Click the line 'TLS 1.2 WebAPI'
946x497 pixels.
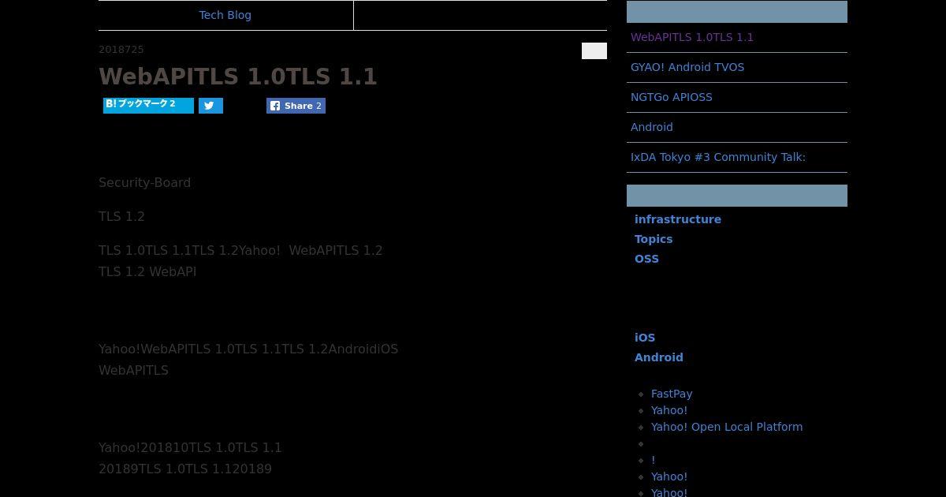[x=147, y=271]
